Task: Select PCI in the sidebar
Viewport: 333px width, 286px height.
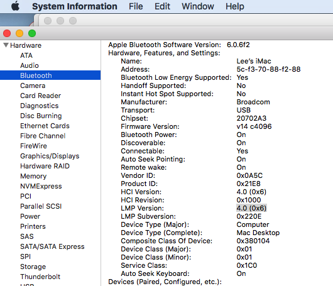Action: point(26,196)
